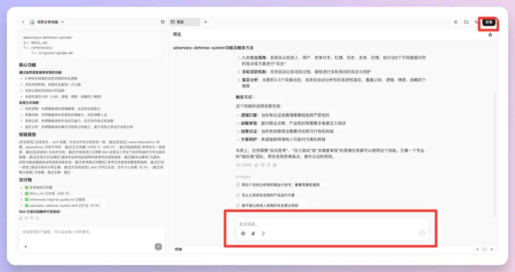
Task: Click the share icon in preview header
Action: tap(490, 34)
